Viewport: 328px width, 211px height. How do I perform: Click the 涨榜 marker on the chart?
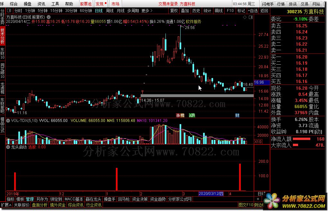click(x=180, y=115)
